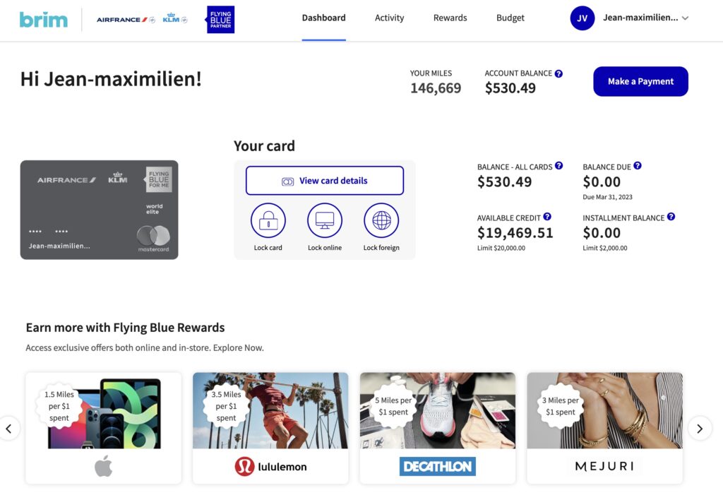This screenshot has width=723, height=500.
Task: Click the left carousel arrow
Action: coord(10,428)
